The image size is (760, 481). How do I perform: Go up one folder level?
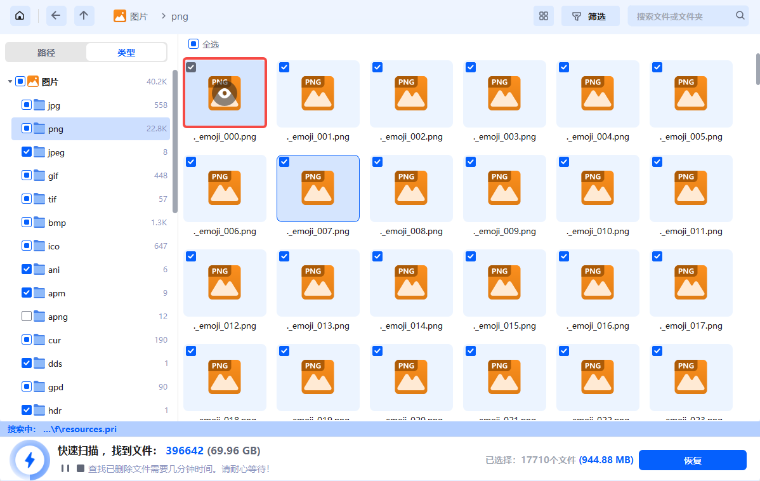(84, 16)
